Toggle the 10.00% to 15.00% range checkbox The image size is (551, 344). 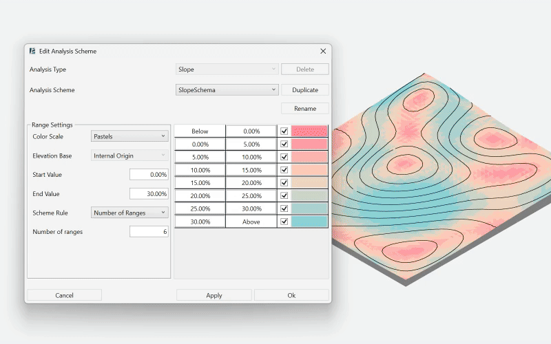(284, 170)
